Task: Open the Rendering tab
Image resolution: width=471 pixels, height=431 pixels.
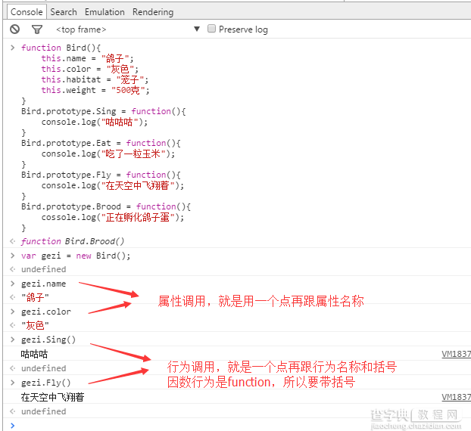Action: click(x=153, y=12)
